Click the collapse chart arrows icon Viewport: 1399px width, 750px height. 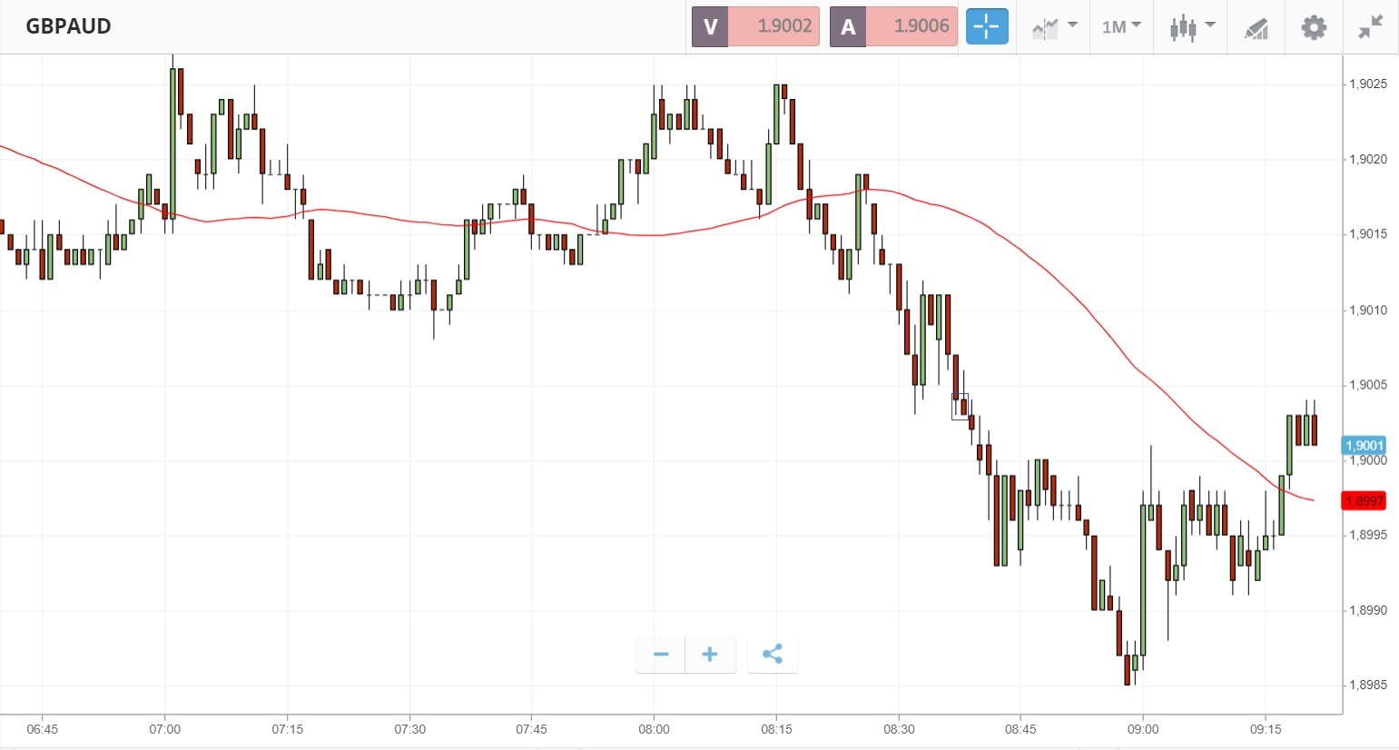[x=1371, y=27]
